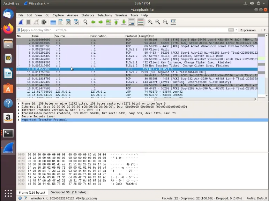
Task: Click the packet list horizontal scrollbar
Action: (137, 99)
